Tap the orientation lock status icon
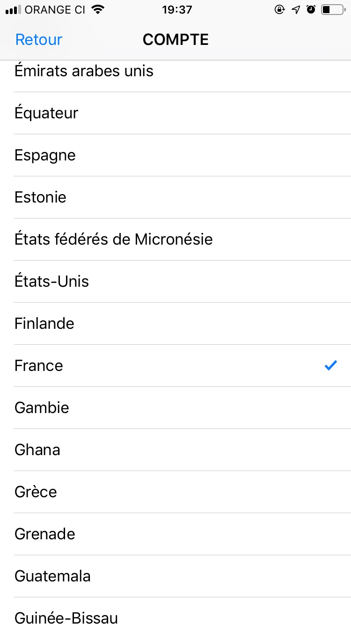The height and width of the screenshot is (624, 351). tap(279, 10)
